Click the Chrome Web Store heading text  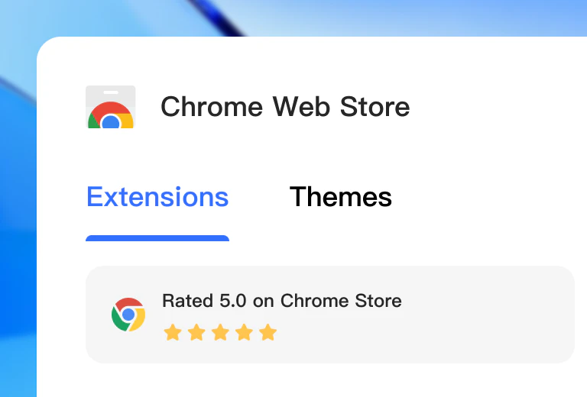pos(285,107)
